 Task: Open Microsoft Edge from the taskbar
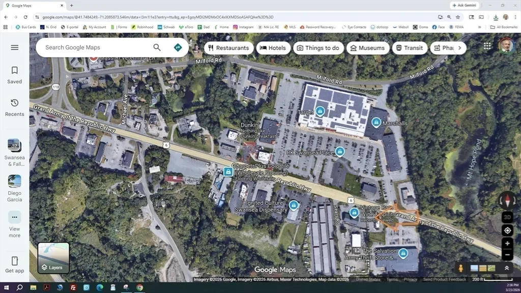(100, 287)
